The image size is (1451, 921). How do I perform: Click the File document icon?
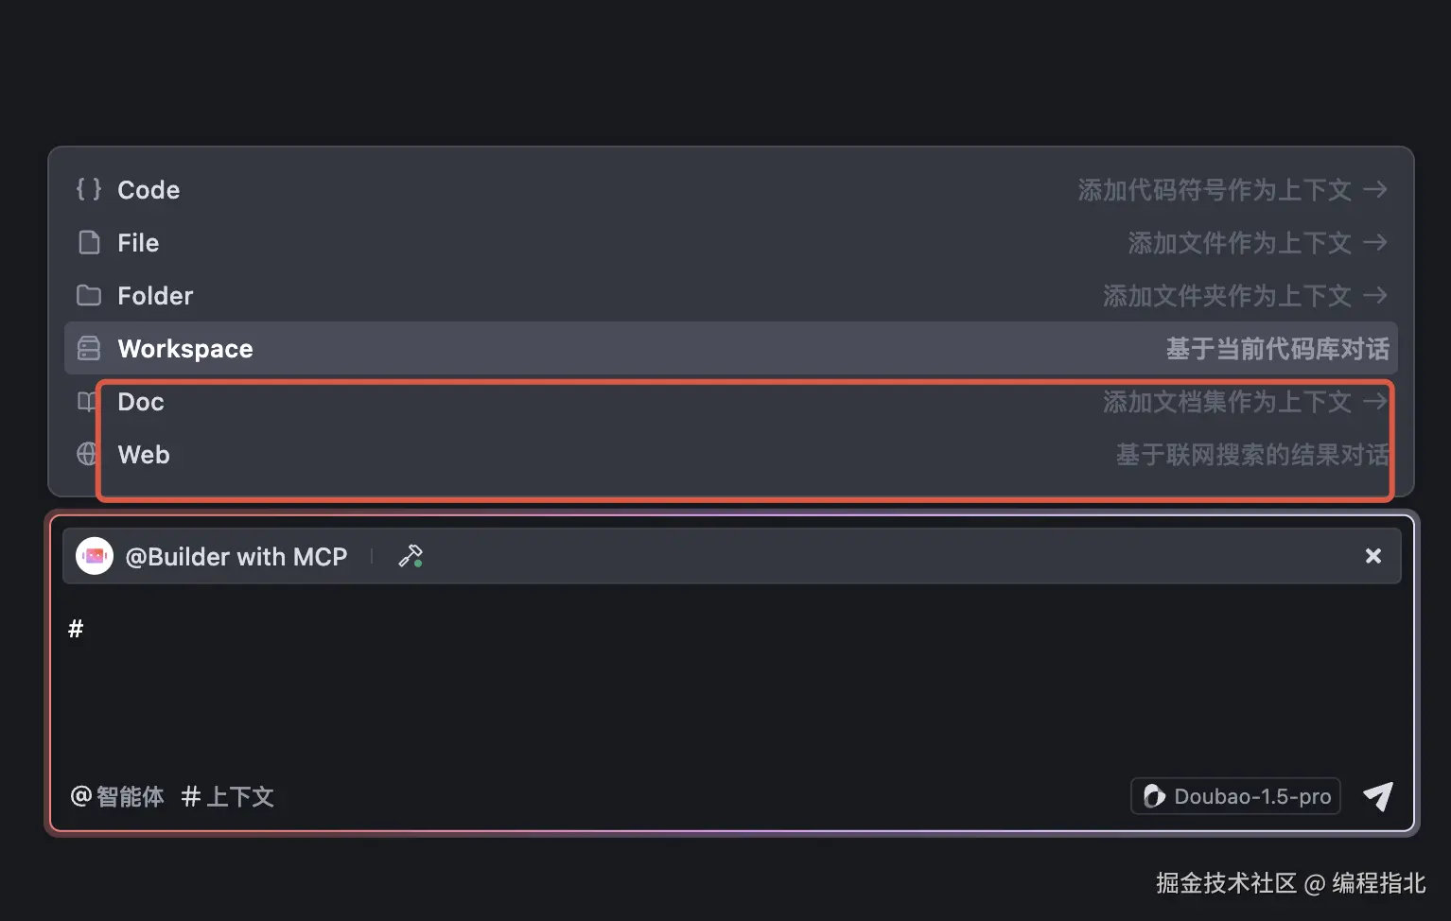(x=89, y=243)
